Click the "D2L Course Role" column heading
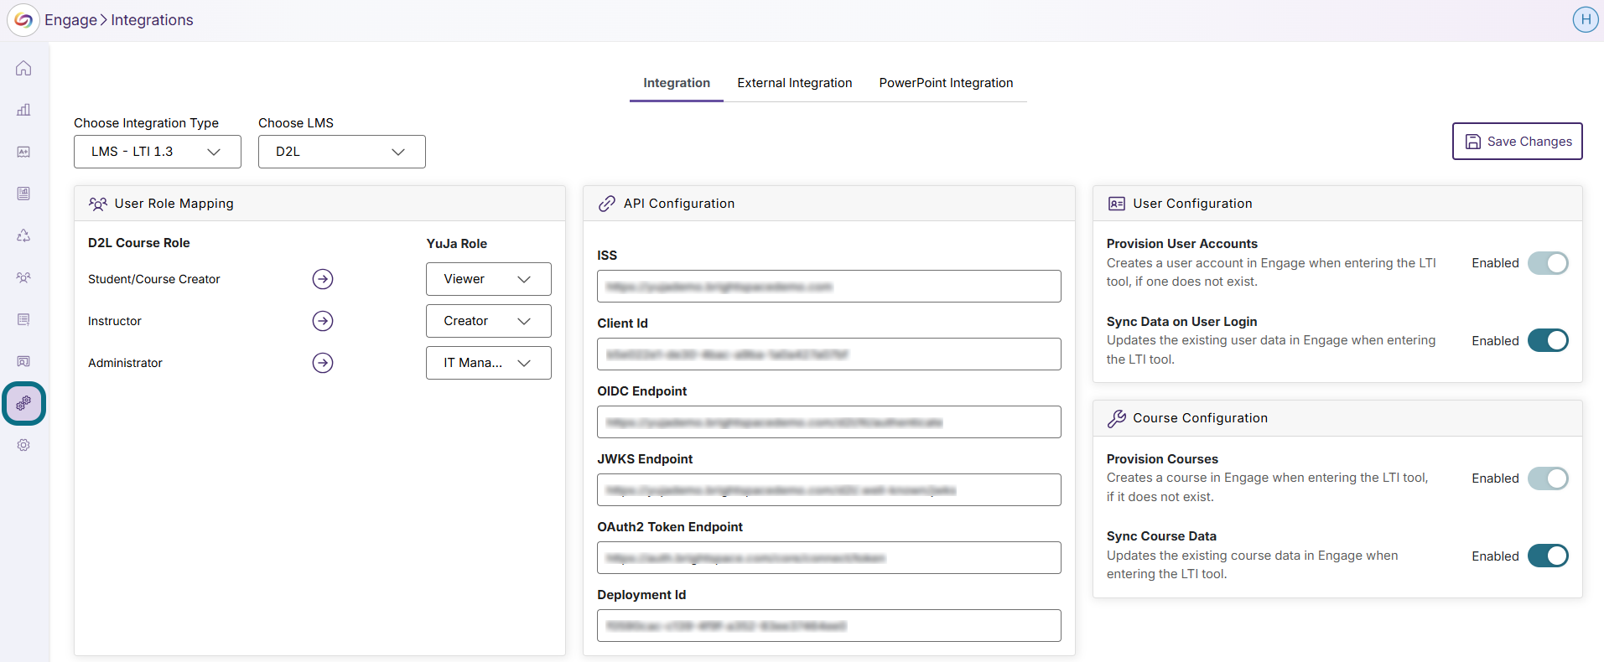 pyautogui.click(x=139, y=243)
